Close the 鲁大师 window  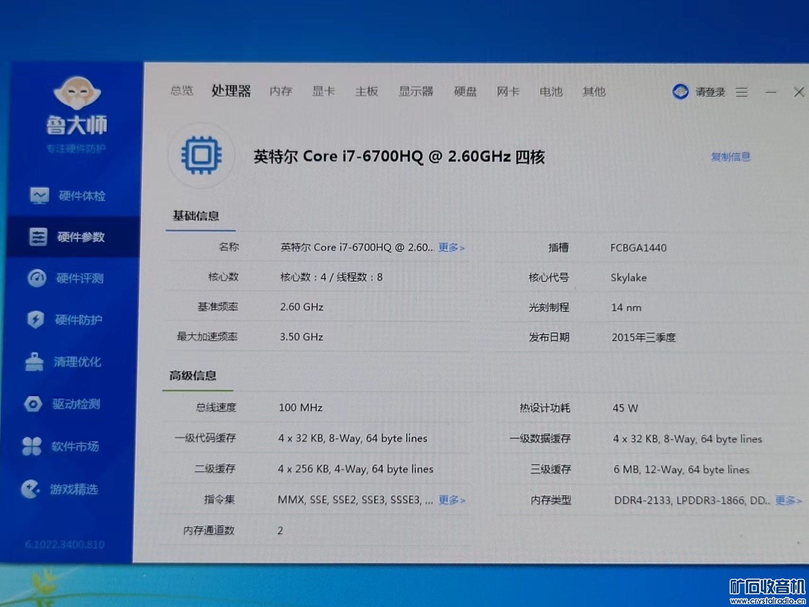click(799, 92)
